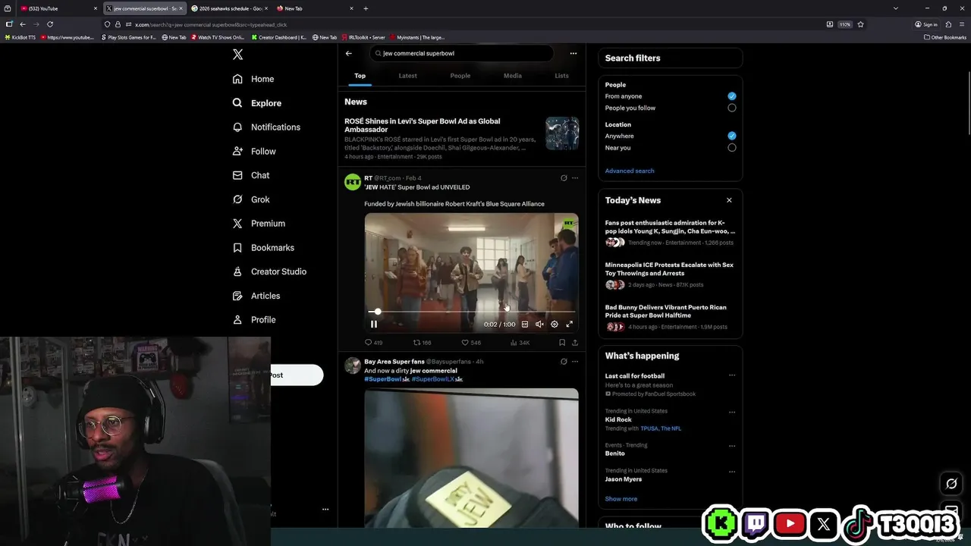Open Bad Bunny Halftime news item
Screen dimensions: 971x546
669,317
